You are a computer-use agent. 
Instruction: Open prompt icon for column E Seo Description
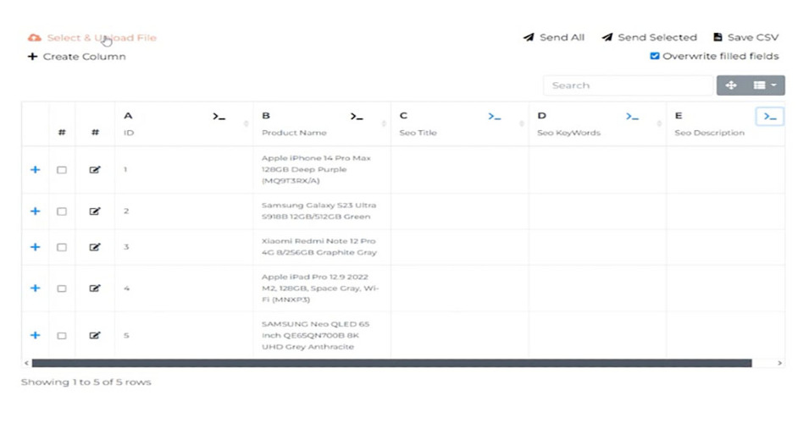(x=770, y=117)
